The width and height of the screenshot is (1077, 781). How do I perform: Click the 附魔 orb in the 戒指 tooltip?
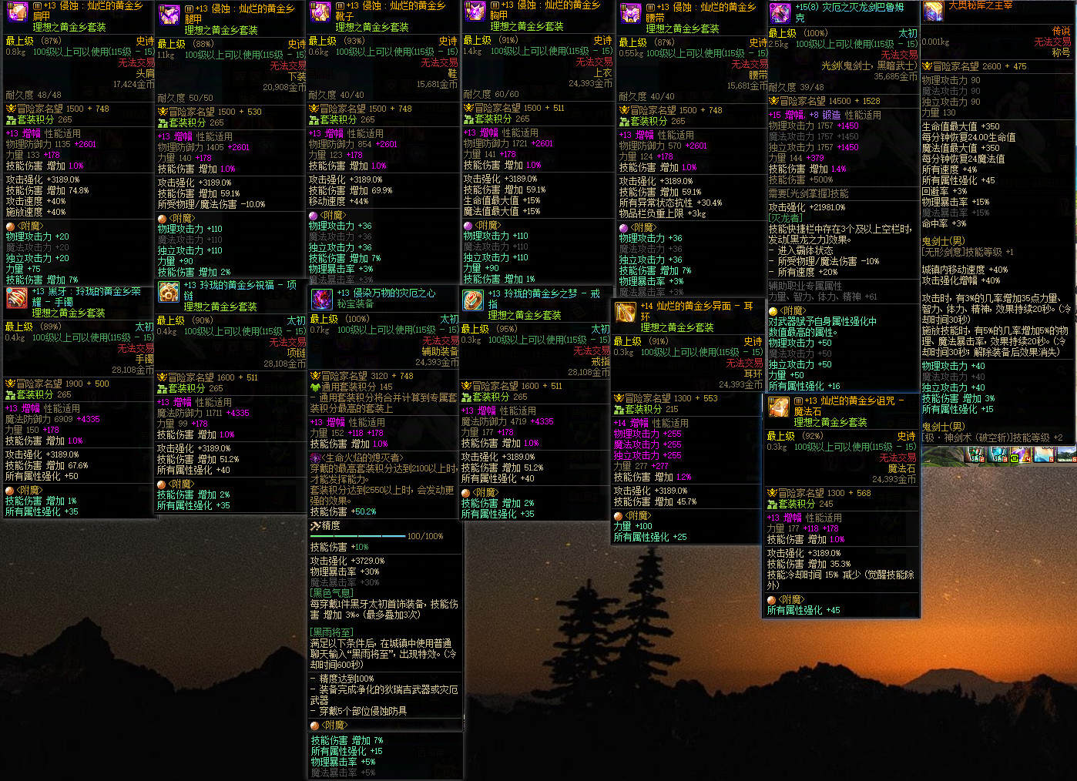(466, 492)
